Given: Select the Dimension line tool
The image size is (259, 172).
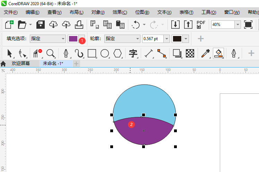Looking at the screenshot, I should [x=149, y=53].
